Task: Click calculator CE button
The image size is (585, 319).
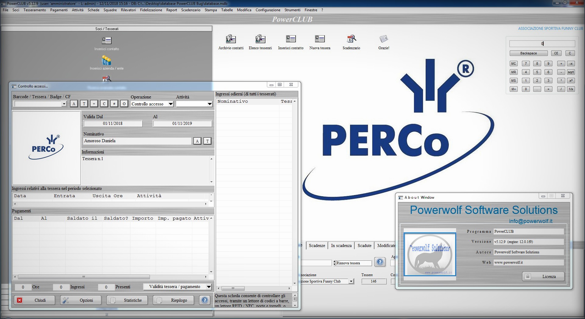Action: [556, 53]
